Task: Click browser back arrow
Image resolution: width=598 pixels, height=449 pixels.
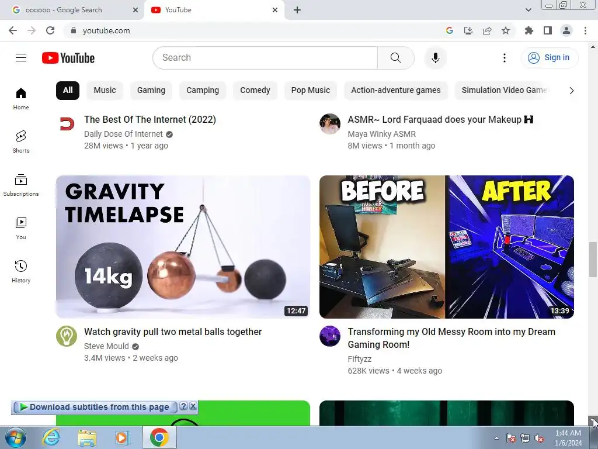Action: (13, 30)
